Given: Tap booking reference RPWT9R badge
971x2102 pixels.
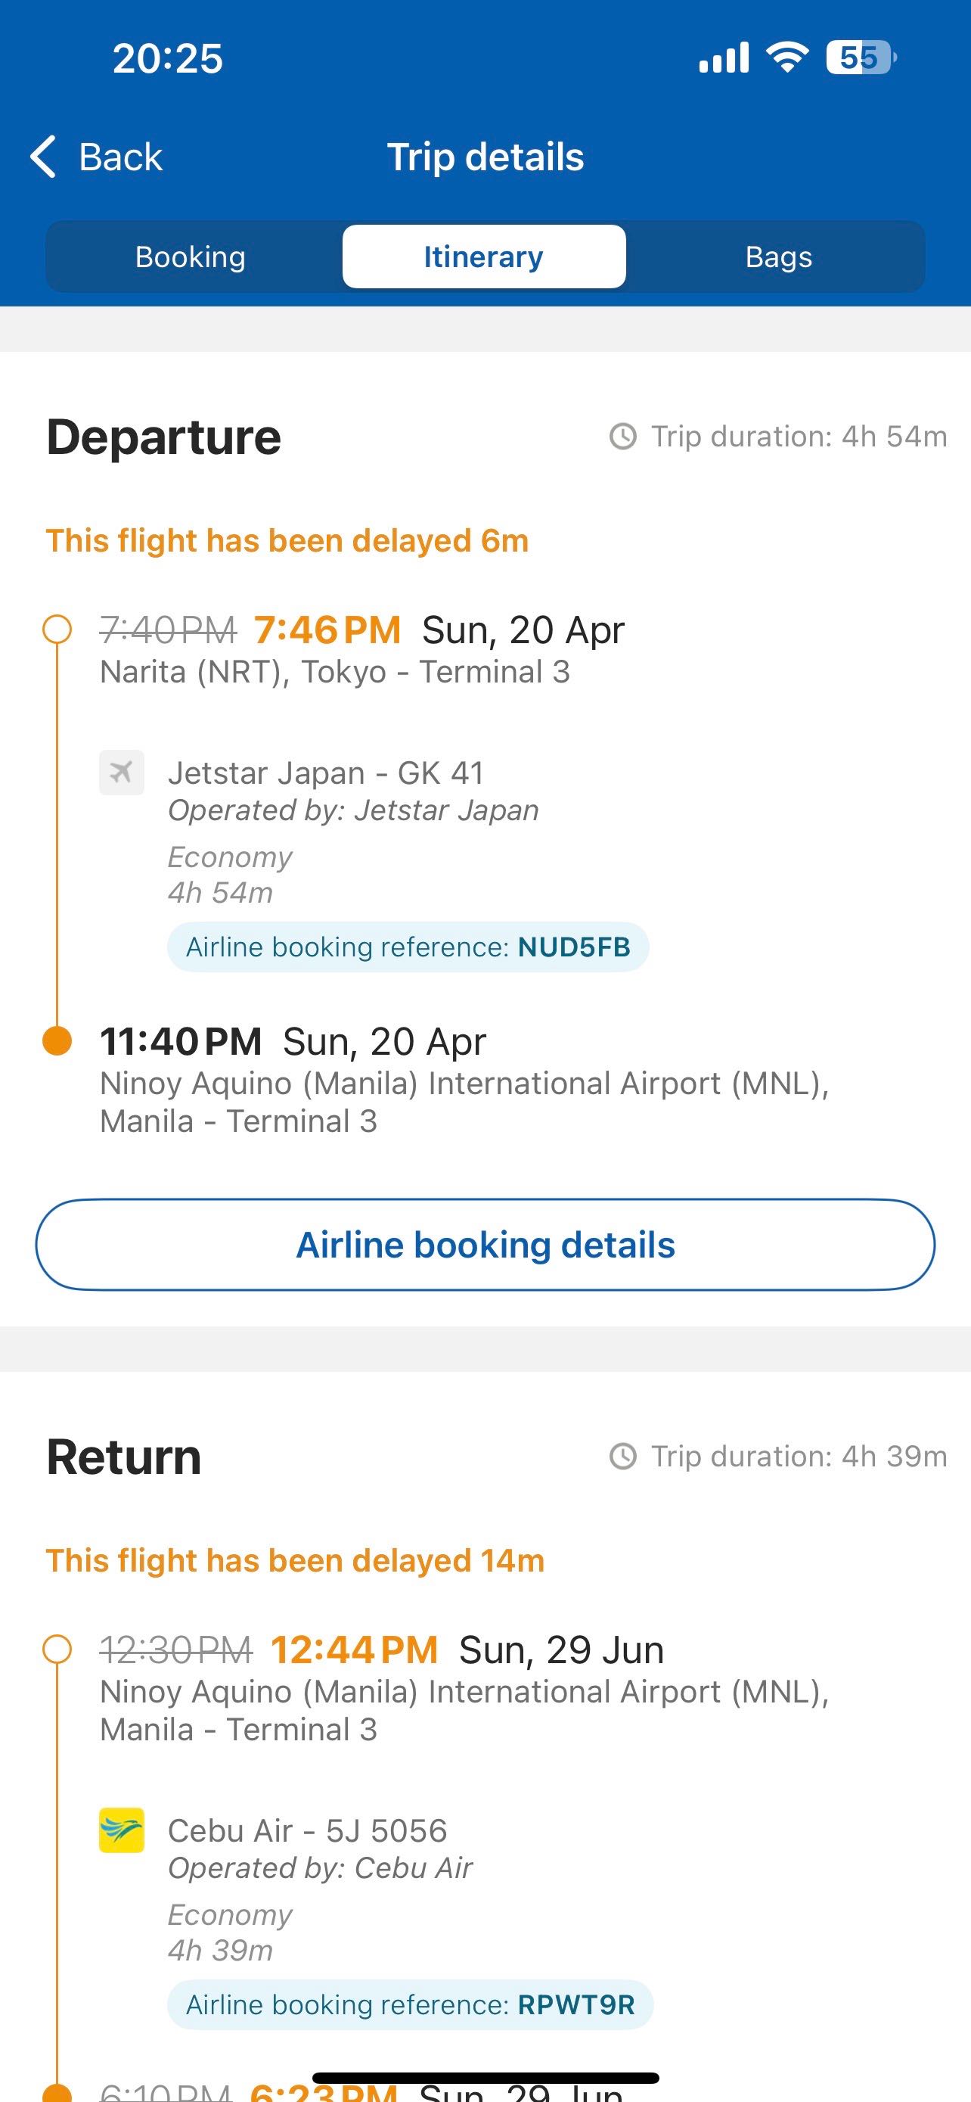Looking at the screenshot, I should click(410, 2004).
